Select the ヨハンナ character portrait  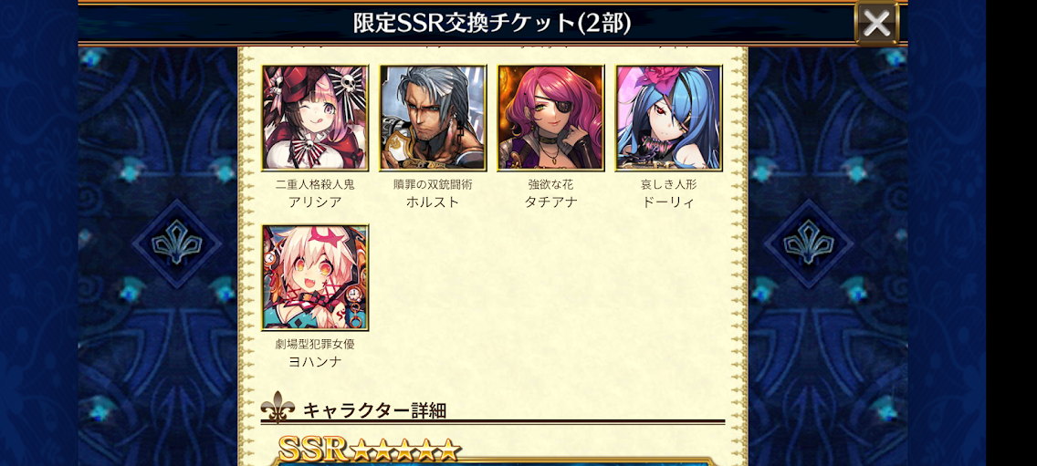point(315,277)
